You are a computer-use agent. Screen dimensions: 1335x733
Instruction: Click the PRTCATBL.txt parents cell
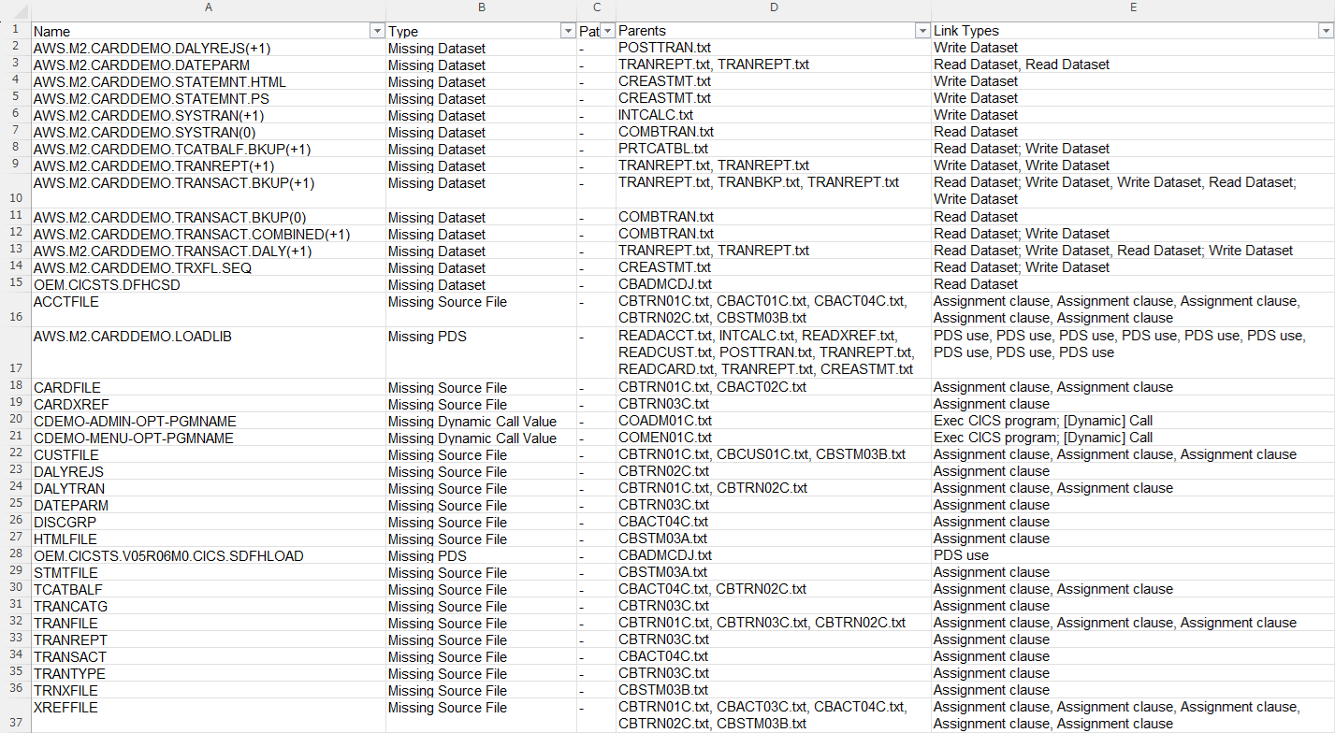tap(774, 149)
